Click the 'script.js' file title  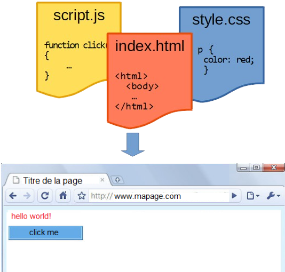pyautogui.click(x=79, y=16)
